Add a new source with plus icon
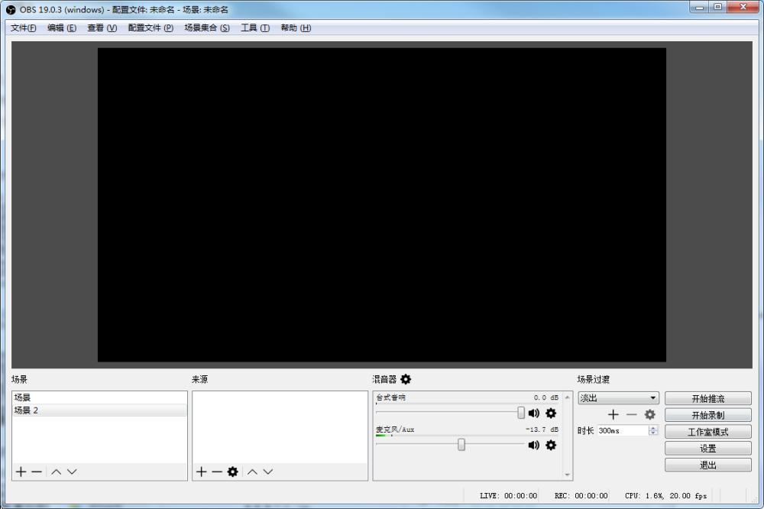Viewport: 764px width, 509px height. click(201, 472)
